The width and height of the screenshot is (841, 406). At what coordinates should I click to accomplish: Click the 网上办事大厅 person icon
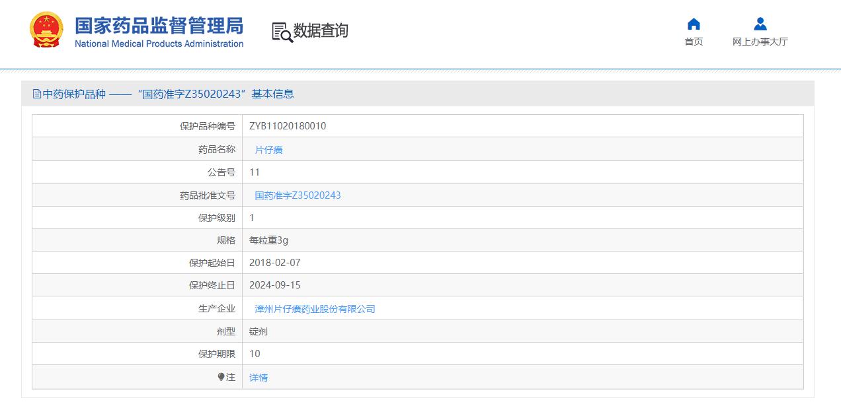point(760,23)
